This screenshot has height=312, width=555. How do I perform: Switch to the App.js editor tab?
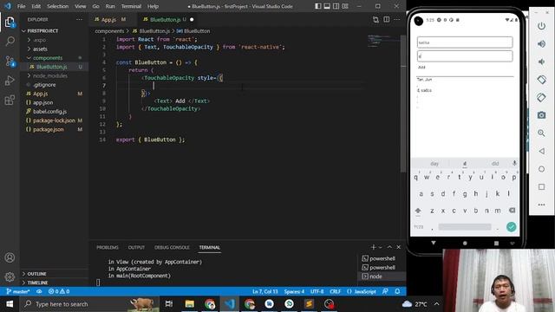pyautogui.click(x=109, y=19)
